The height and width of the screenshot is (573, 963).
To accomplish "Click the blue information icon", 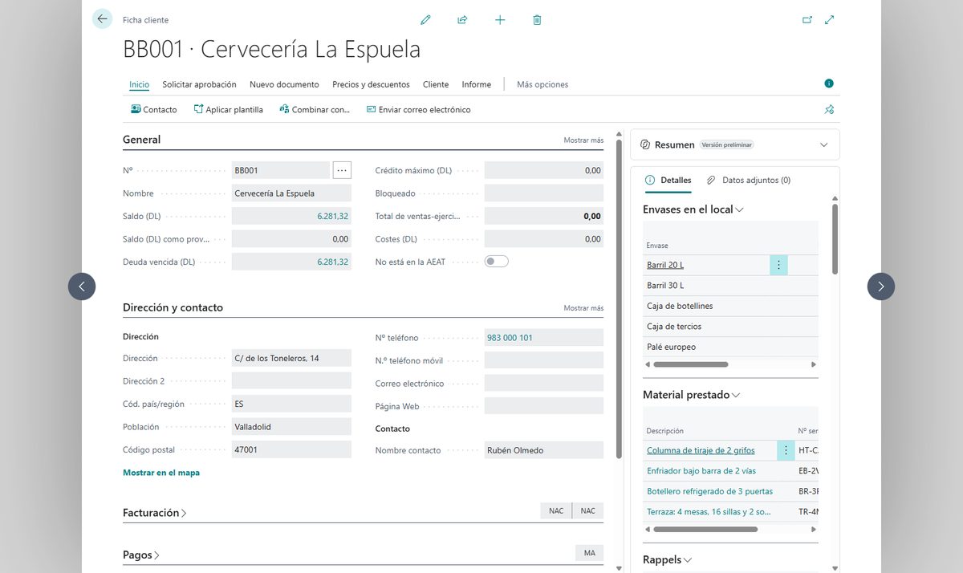I will (x=829, y=83).
